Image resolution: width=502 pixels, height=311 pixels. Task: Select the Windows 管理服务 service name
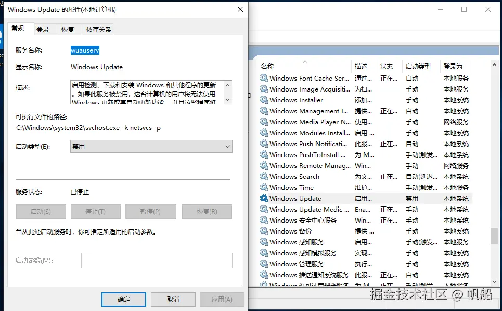point(297,264)
